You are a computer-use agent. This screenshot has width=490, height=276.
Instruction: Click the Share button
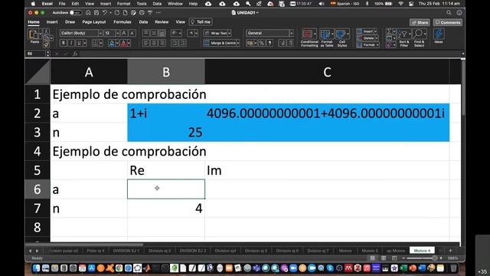pyautogui.click(x=420, y=22)
